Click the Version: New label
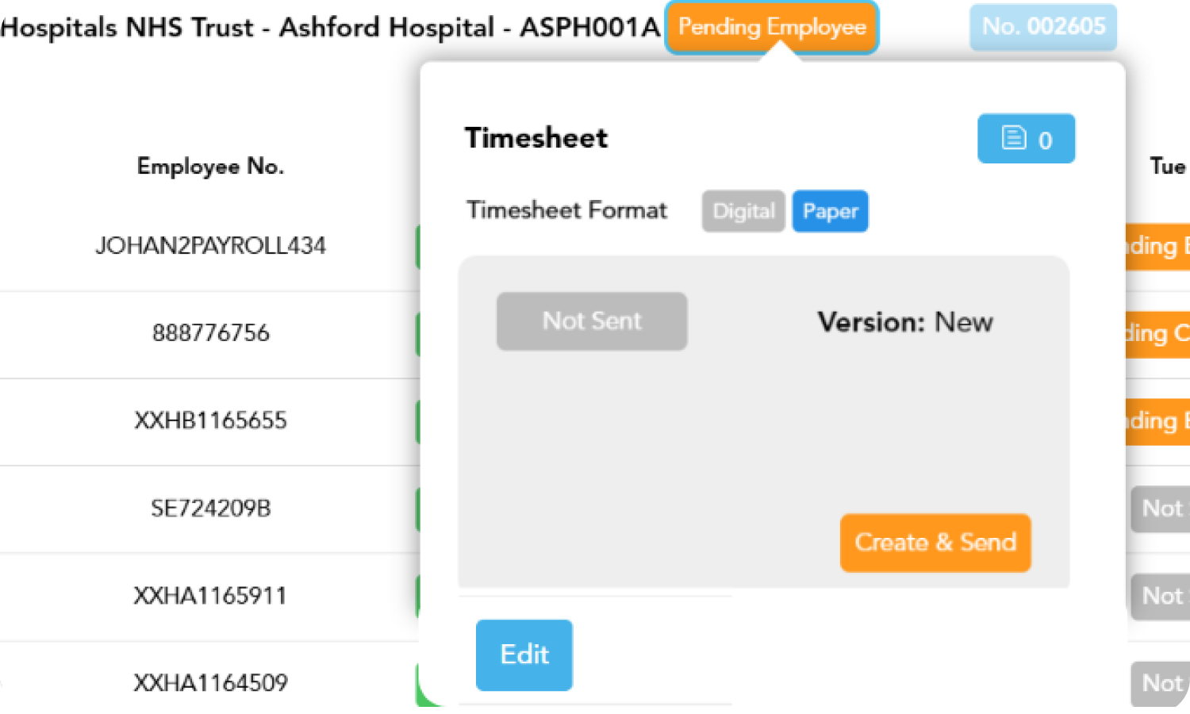1190x714 pixels. (905, 322)
